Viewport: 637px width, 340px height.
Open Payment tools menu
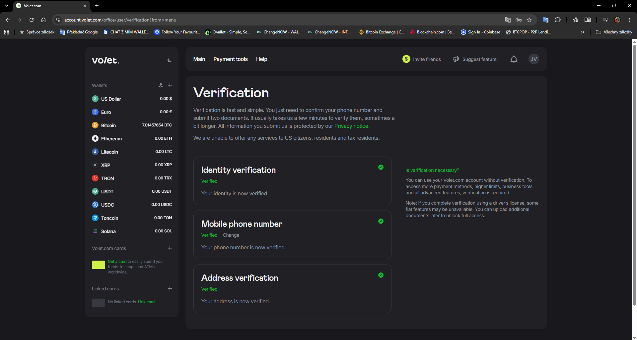click(231, 59)
